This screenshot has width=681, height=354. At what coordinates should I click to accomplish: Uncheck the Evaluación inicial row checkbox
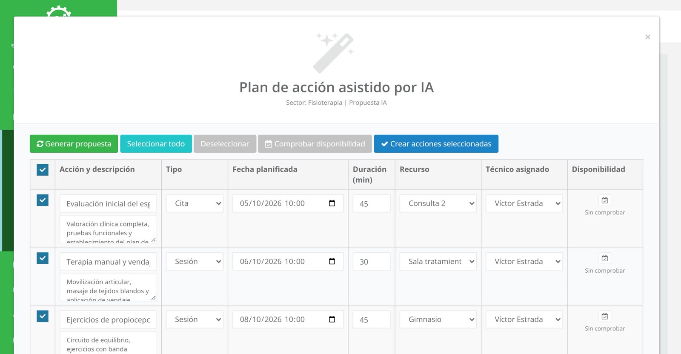pyautogui.click(x=43, y=200)
